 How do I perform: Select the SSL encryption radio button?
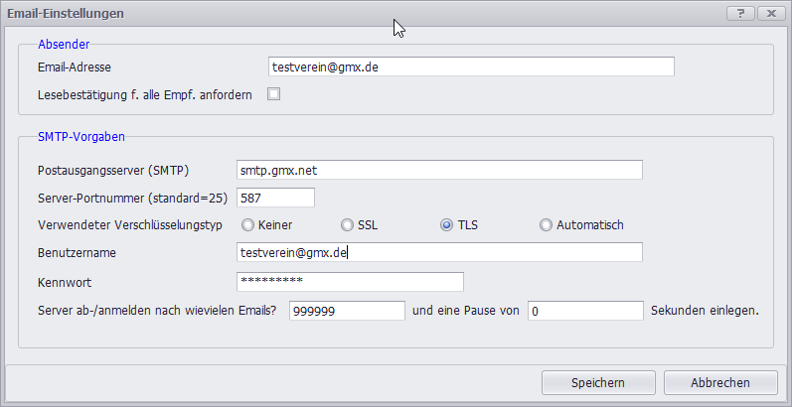347,225
